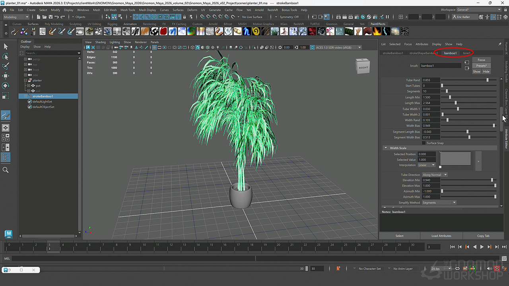Collapse the Width Scale section
Image resolution: width=509 pixels, height=286 pixels.
385,148
